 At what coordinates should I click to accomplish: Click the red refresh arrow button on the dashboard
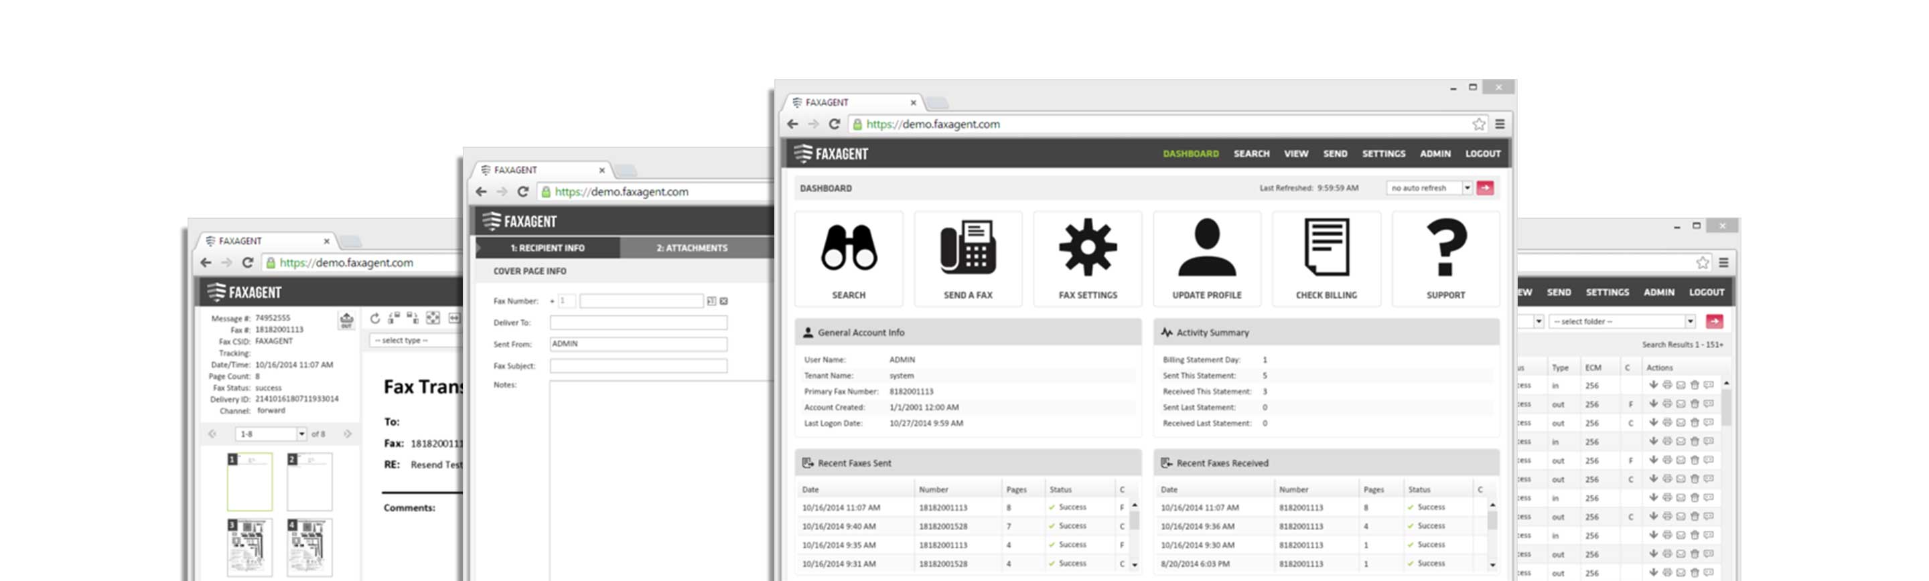(1485, 188)
